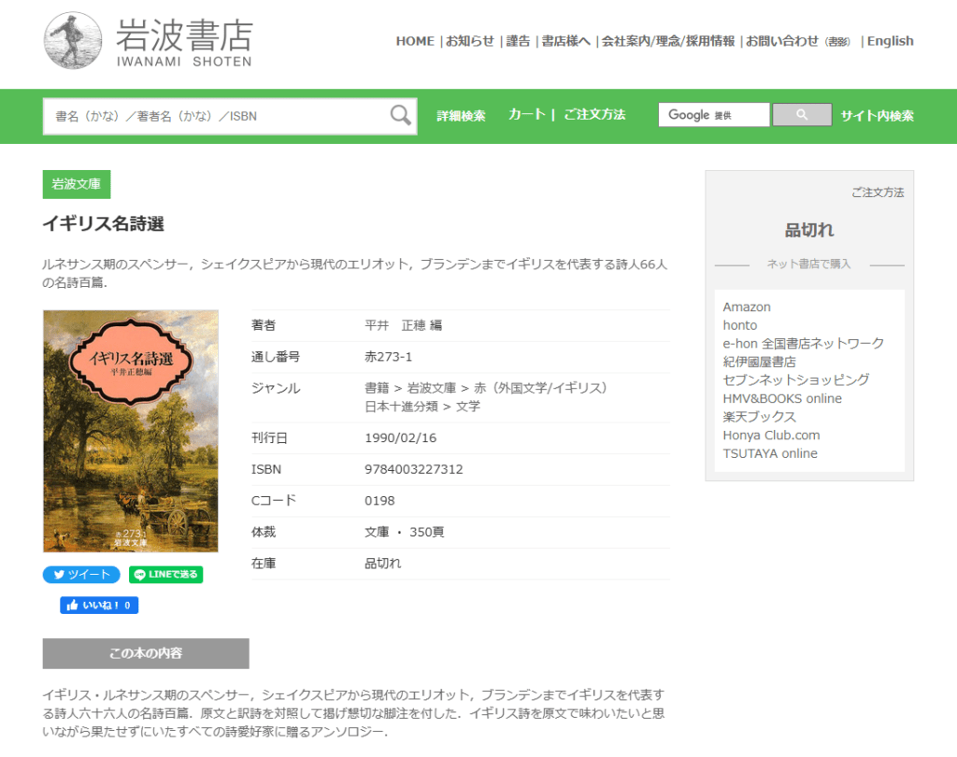Screen dimensions: 957x757
Task: Click the magnifying glass search icon
Action: (400, 116)
